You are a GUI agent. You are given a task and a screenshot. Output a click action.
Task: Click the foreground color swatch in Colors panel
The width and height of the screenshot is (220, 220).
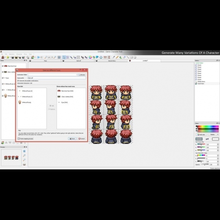[199, 139]
